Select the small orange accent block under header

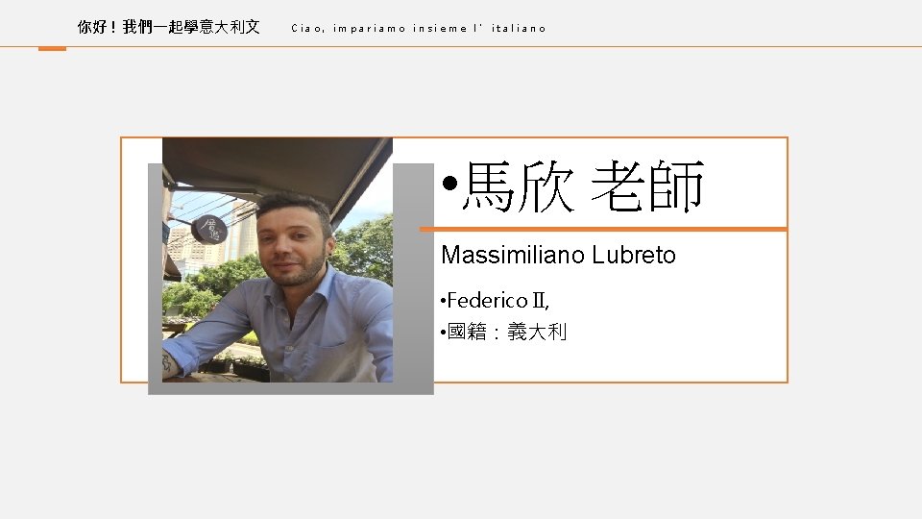[52, 49]
